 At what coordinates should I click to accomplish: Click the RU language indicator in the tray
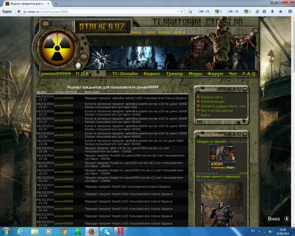tap(253, 231)
